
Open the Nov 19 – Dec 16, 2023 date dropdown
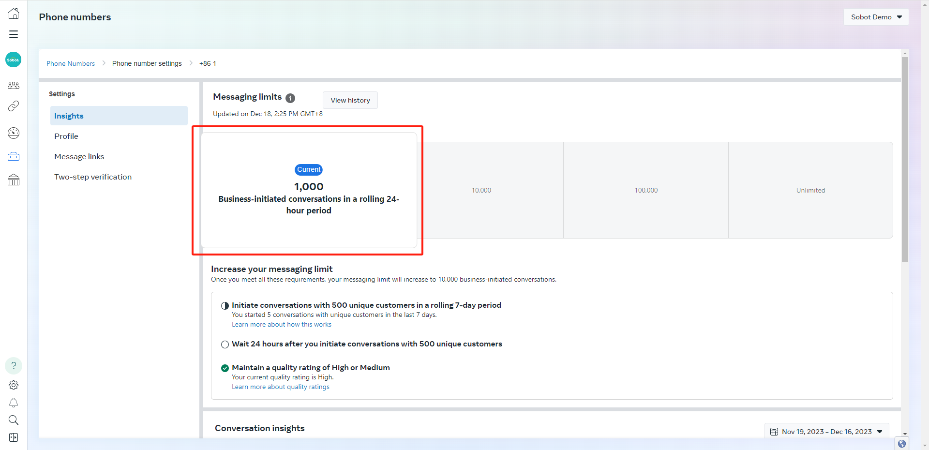coord(827,432)
